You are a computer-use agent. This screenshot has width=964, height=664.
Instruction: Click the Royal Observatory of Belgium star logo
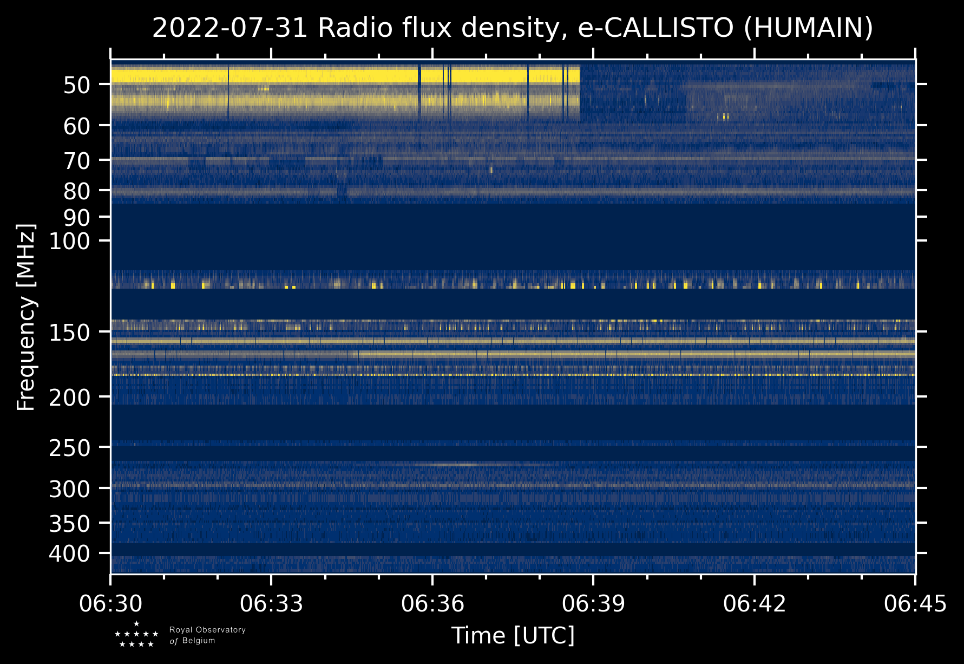tap(136, 635)
